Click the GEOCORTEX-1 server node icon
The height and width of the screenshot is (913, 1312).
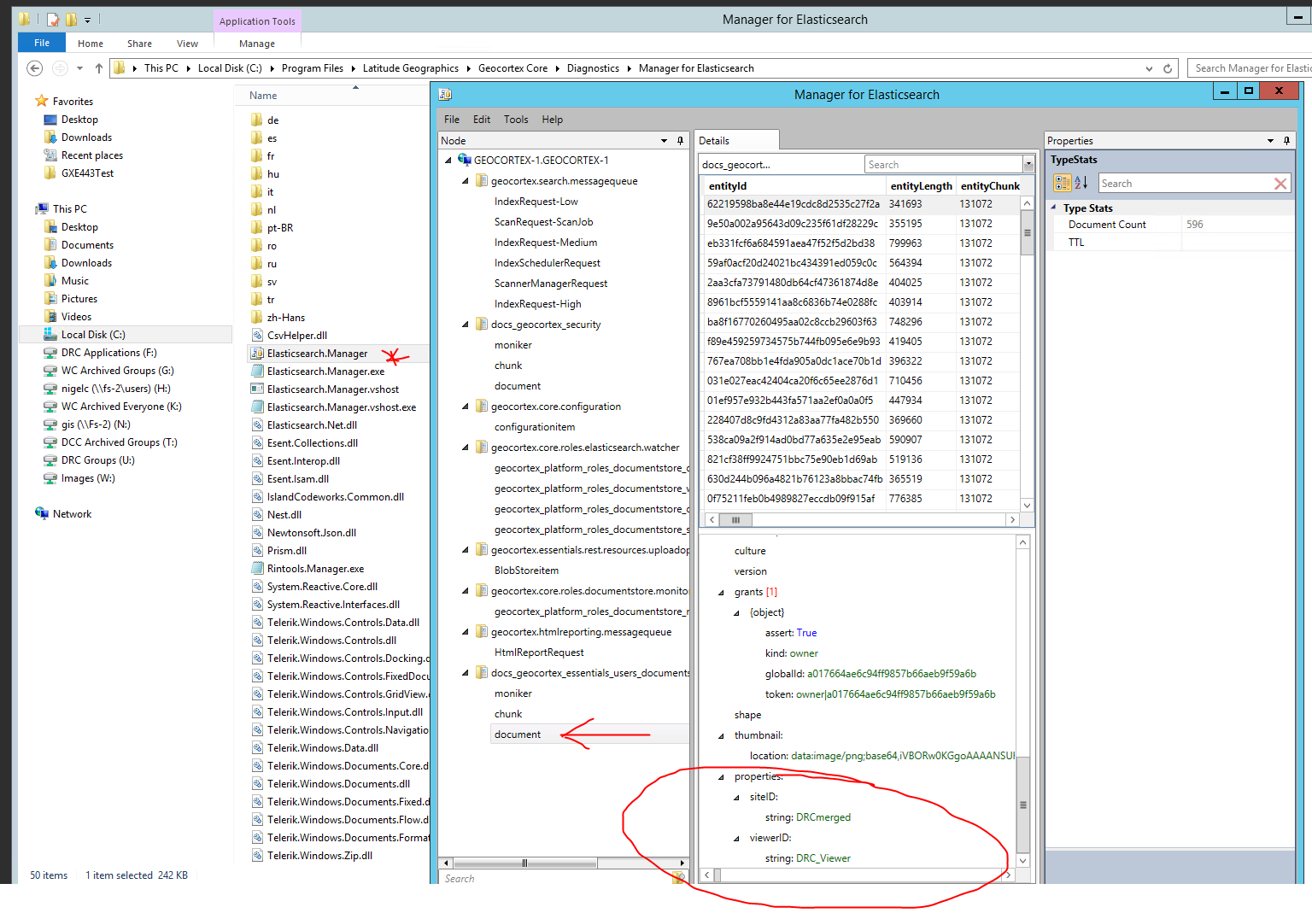(x=465, y=160)
